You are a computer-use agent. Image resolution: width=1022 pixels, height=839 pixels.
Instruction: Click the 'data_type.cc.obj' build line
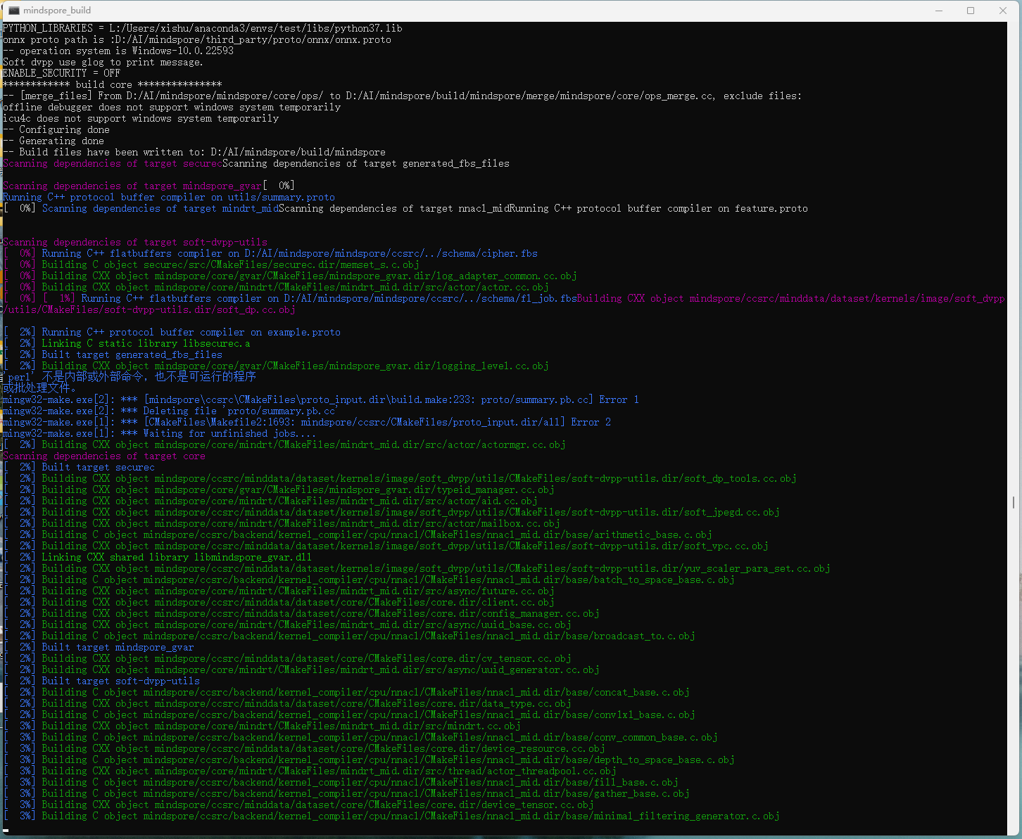[x=287, y=703]
